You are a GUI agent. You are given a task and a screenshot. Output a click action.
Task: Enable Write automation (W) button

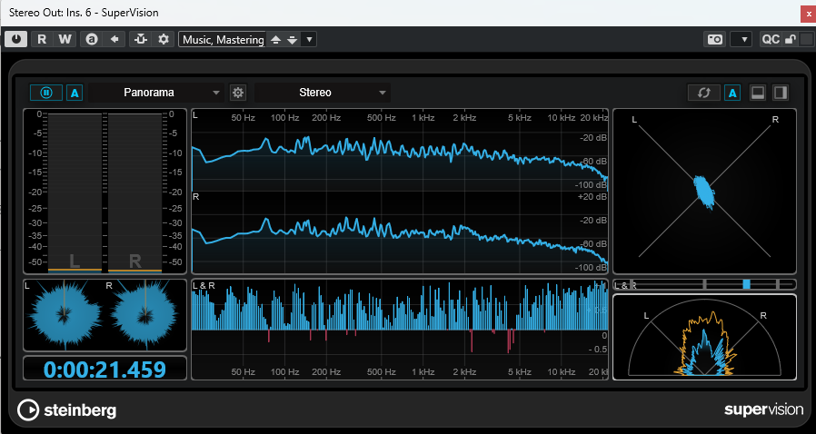click(64, 39)
